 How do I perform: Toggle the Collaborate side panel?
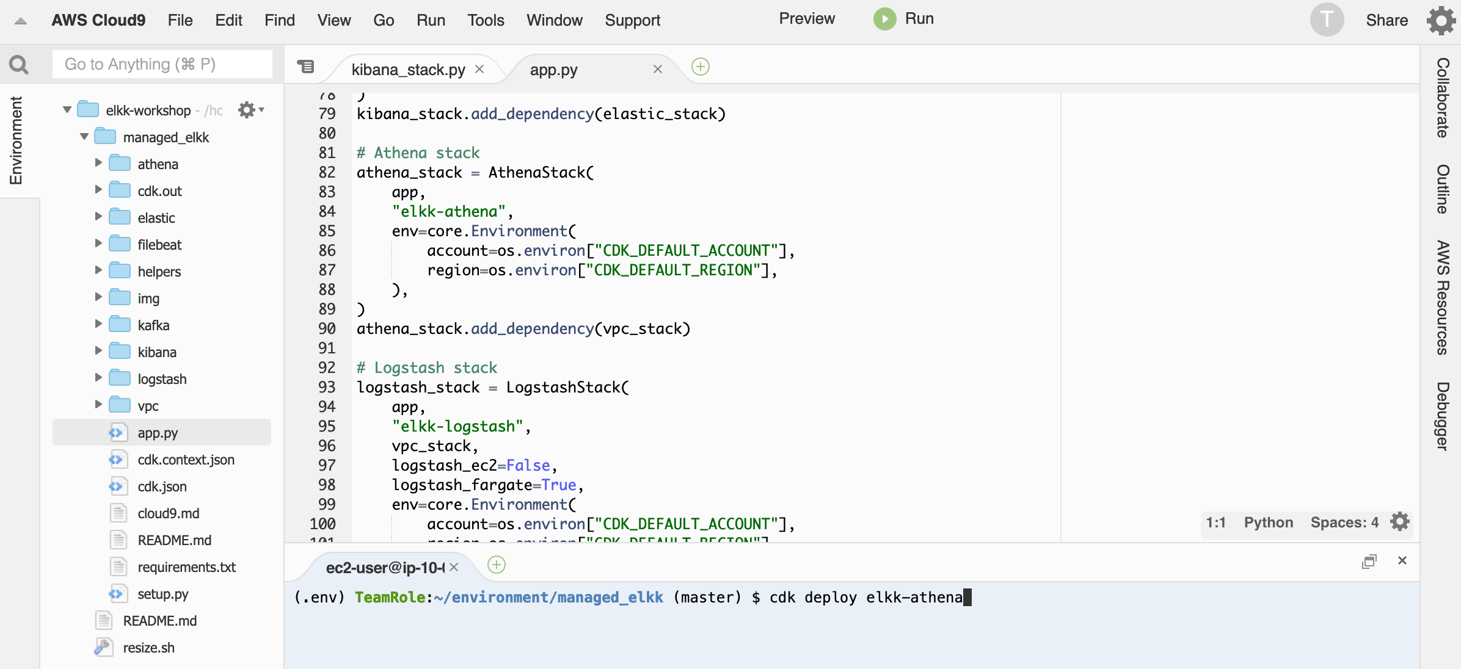pyautogui.click(x=1442, y=98)
